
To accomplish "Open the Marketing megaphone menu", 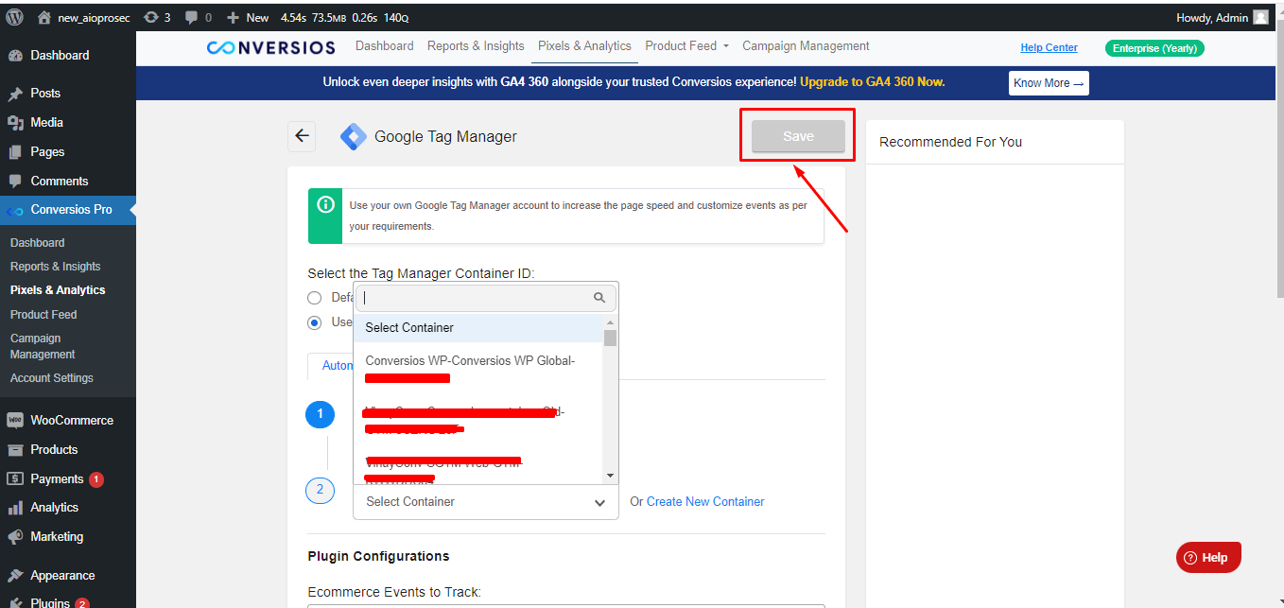I will (x=57, y=536).
